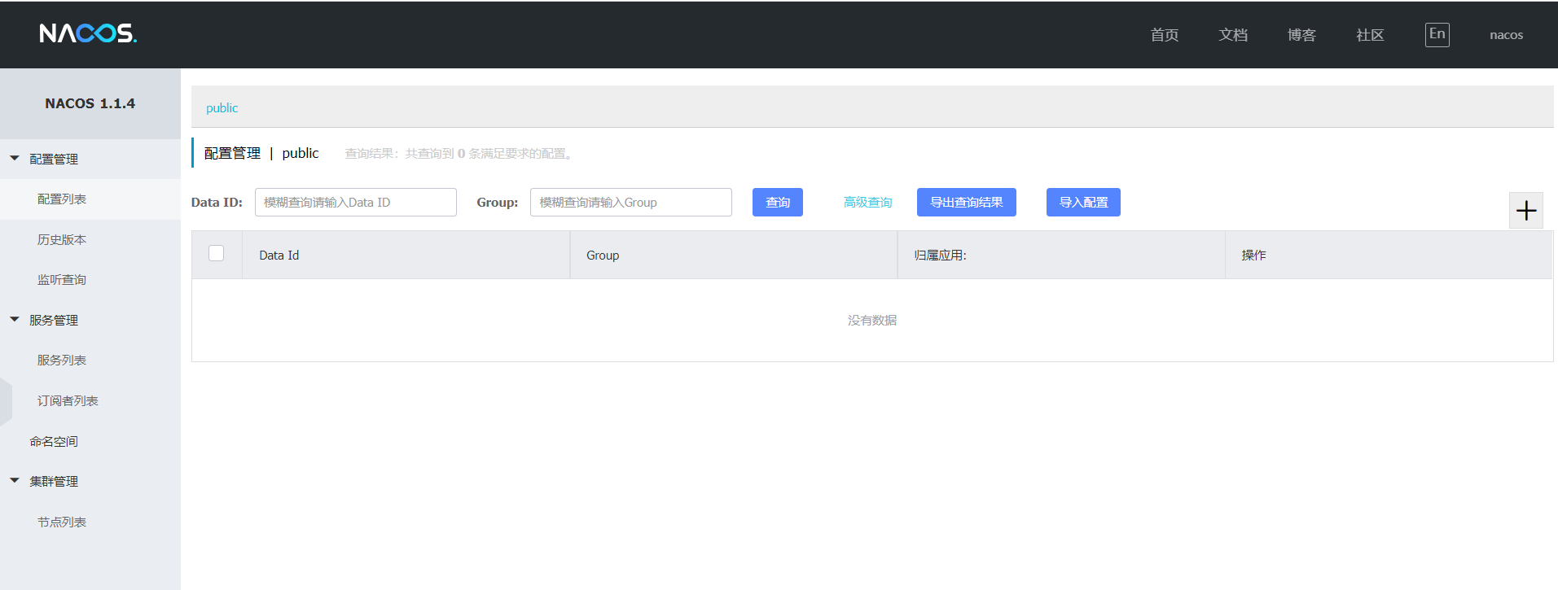Focus the Group search field
Screen dimensions: 1558x590
pyautogui.click(x=631, y=203)
